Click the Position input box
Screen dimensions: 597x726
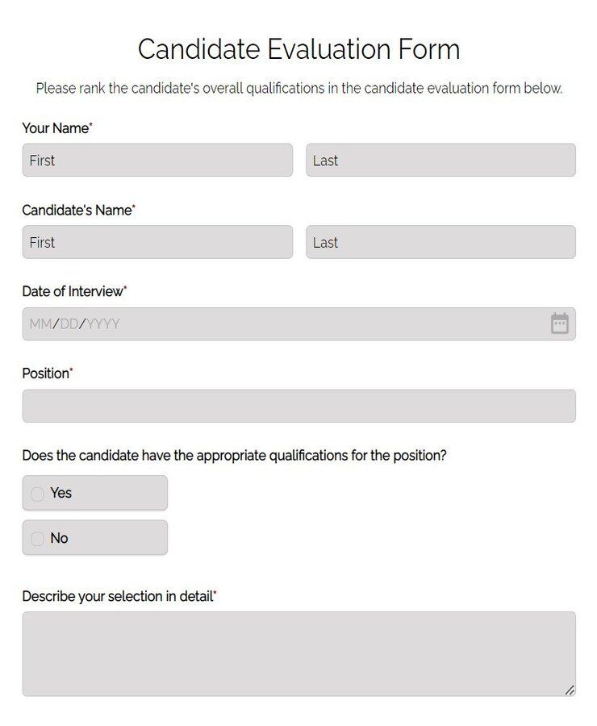point(298,406)
